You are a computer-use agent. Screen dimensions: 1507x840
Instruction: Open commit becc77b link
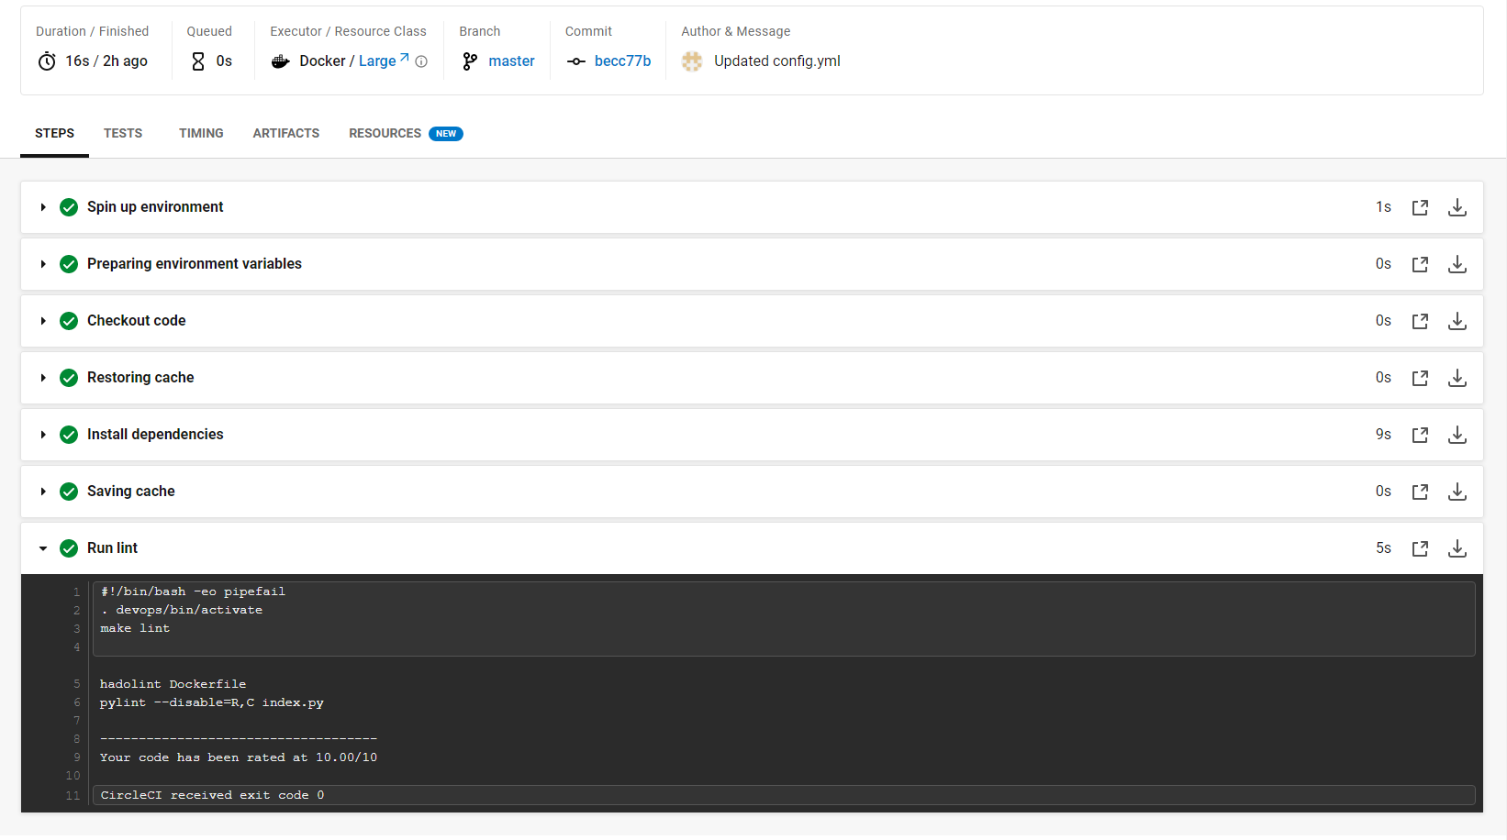pos(622,61)
